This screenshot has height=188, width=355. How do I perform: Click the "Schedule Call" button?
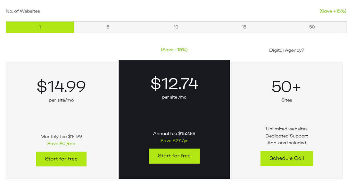pos(286,158)
